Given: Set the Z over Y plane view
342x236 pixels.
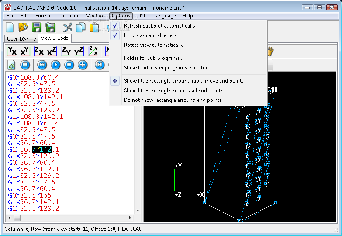Looking at the screenshot, I should point(66,51).
